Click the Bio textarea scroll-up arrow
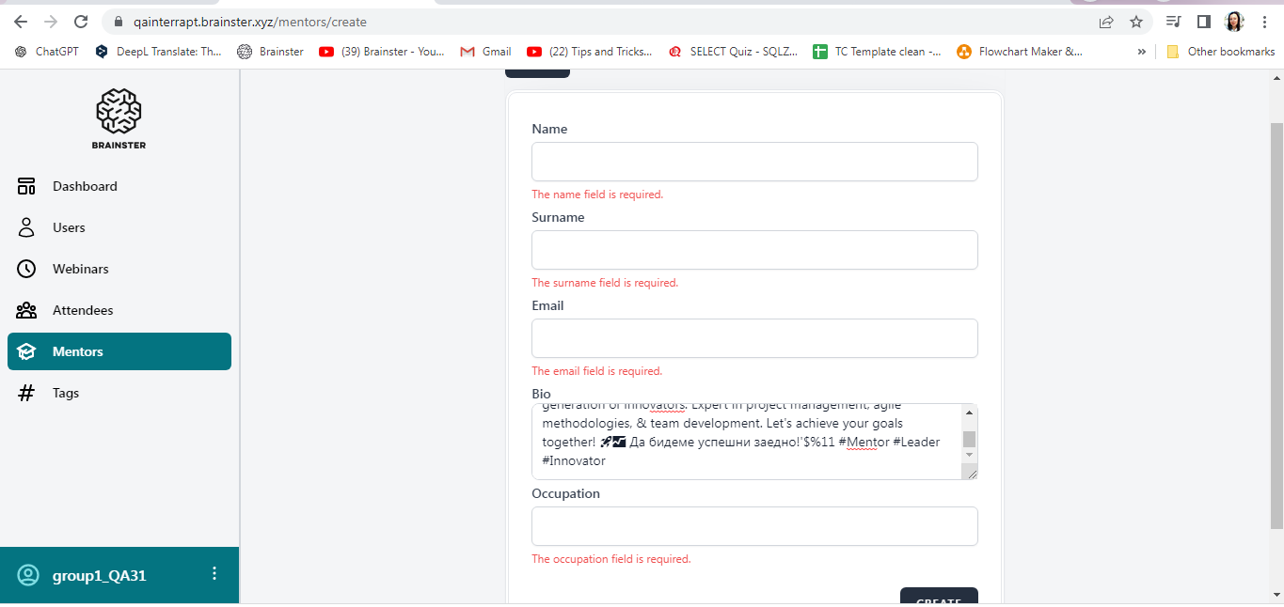The width and height of the screenshot is (1284, 607). 969,412
